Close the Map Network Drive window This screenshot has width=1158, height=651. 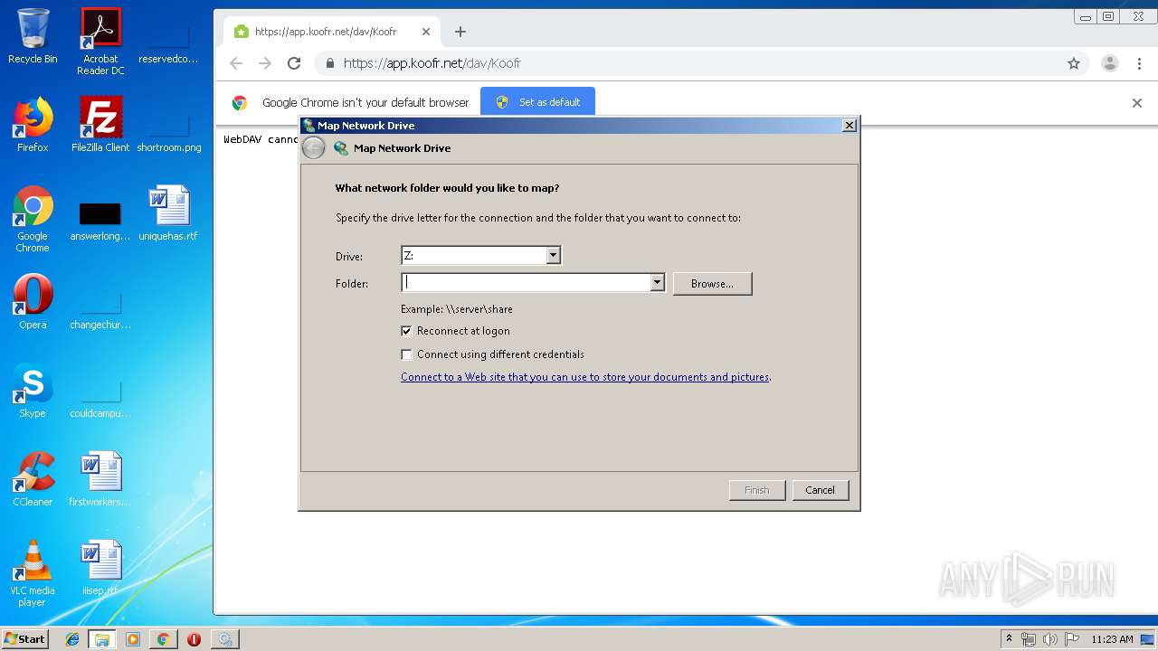tap(849, 126)
